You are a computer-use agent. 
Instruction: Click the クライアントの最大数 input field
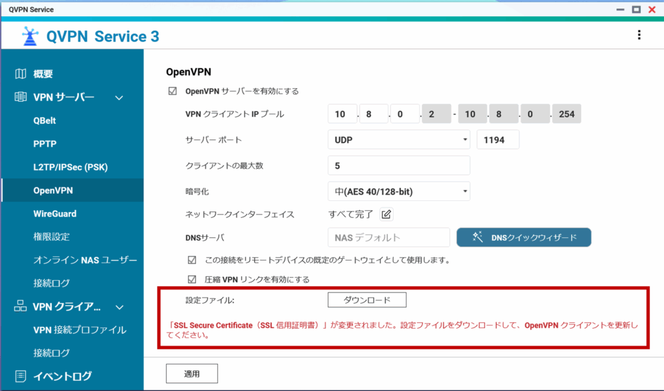[x=399, y=165]
